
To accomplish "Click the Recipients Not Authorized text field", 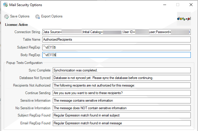I will tap(122, 85).
